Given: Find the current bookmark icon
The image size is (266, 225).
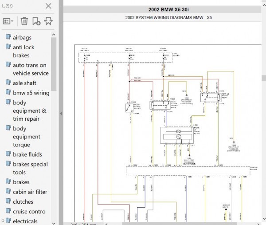Looking at the screenshot, I should pos(48,21).
